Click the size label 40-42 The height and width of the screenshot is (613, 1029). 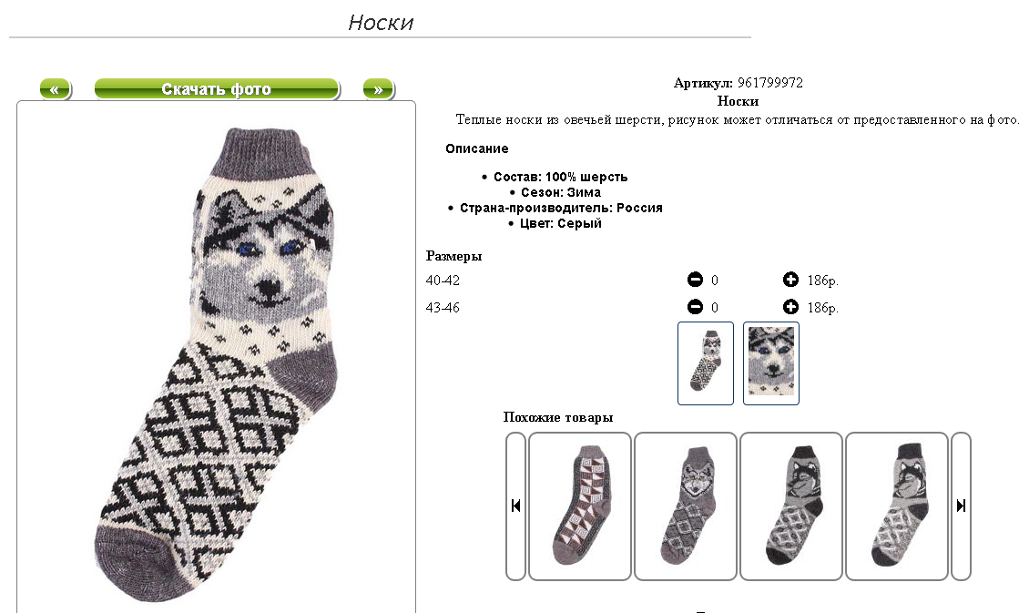(x=443, y=281)
